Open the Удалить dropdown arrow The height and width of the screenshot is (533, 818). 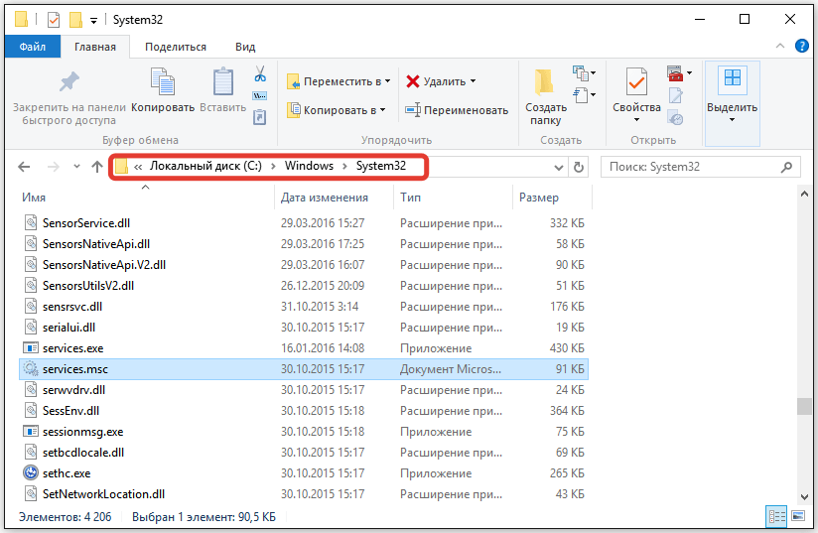coord(474,80)
